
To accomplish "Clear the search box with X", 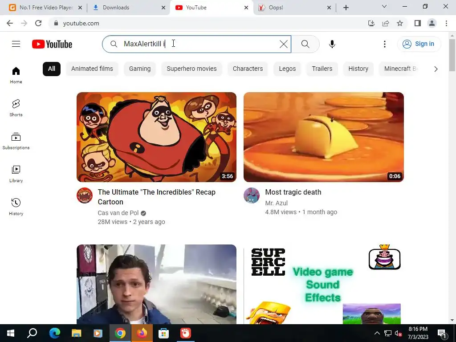I will tap(284, 44).
